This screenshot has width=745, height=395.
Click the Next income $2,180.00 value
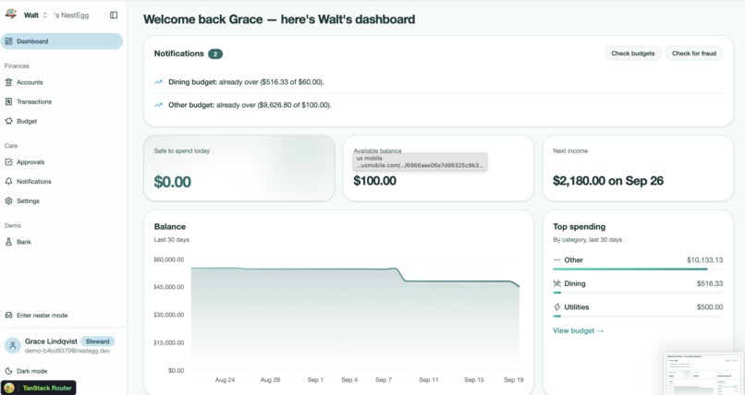click(x=608, y=181)
